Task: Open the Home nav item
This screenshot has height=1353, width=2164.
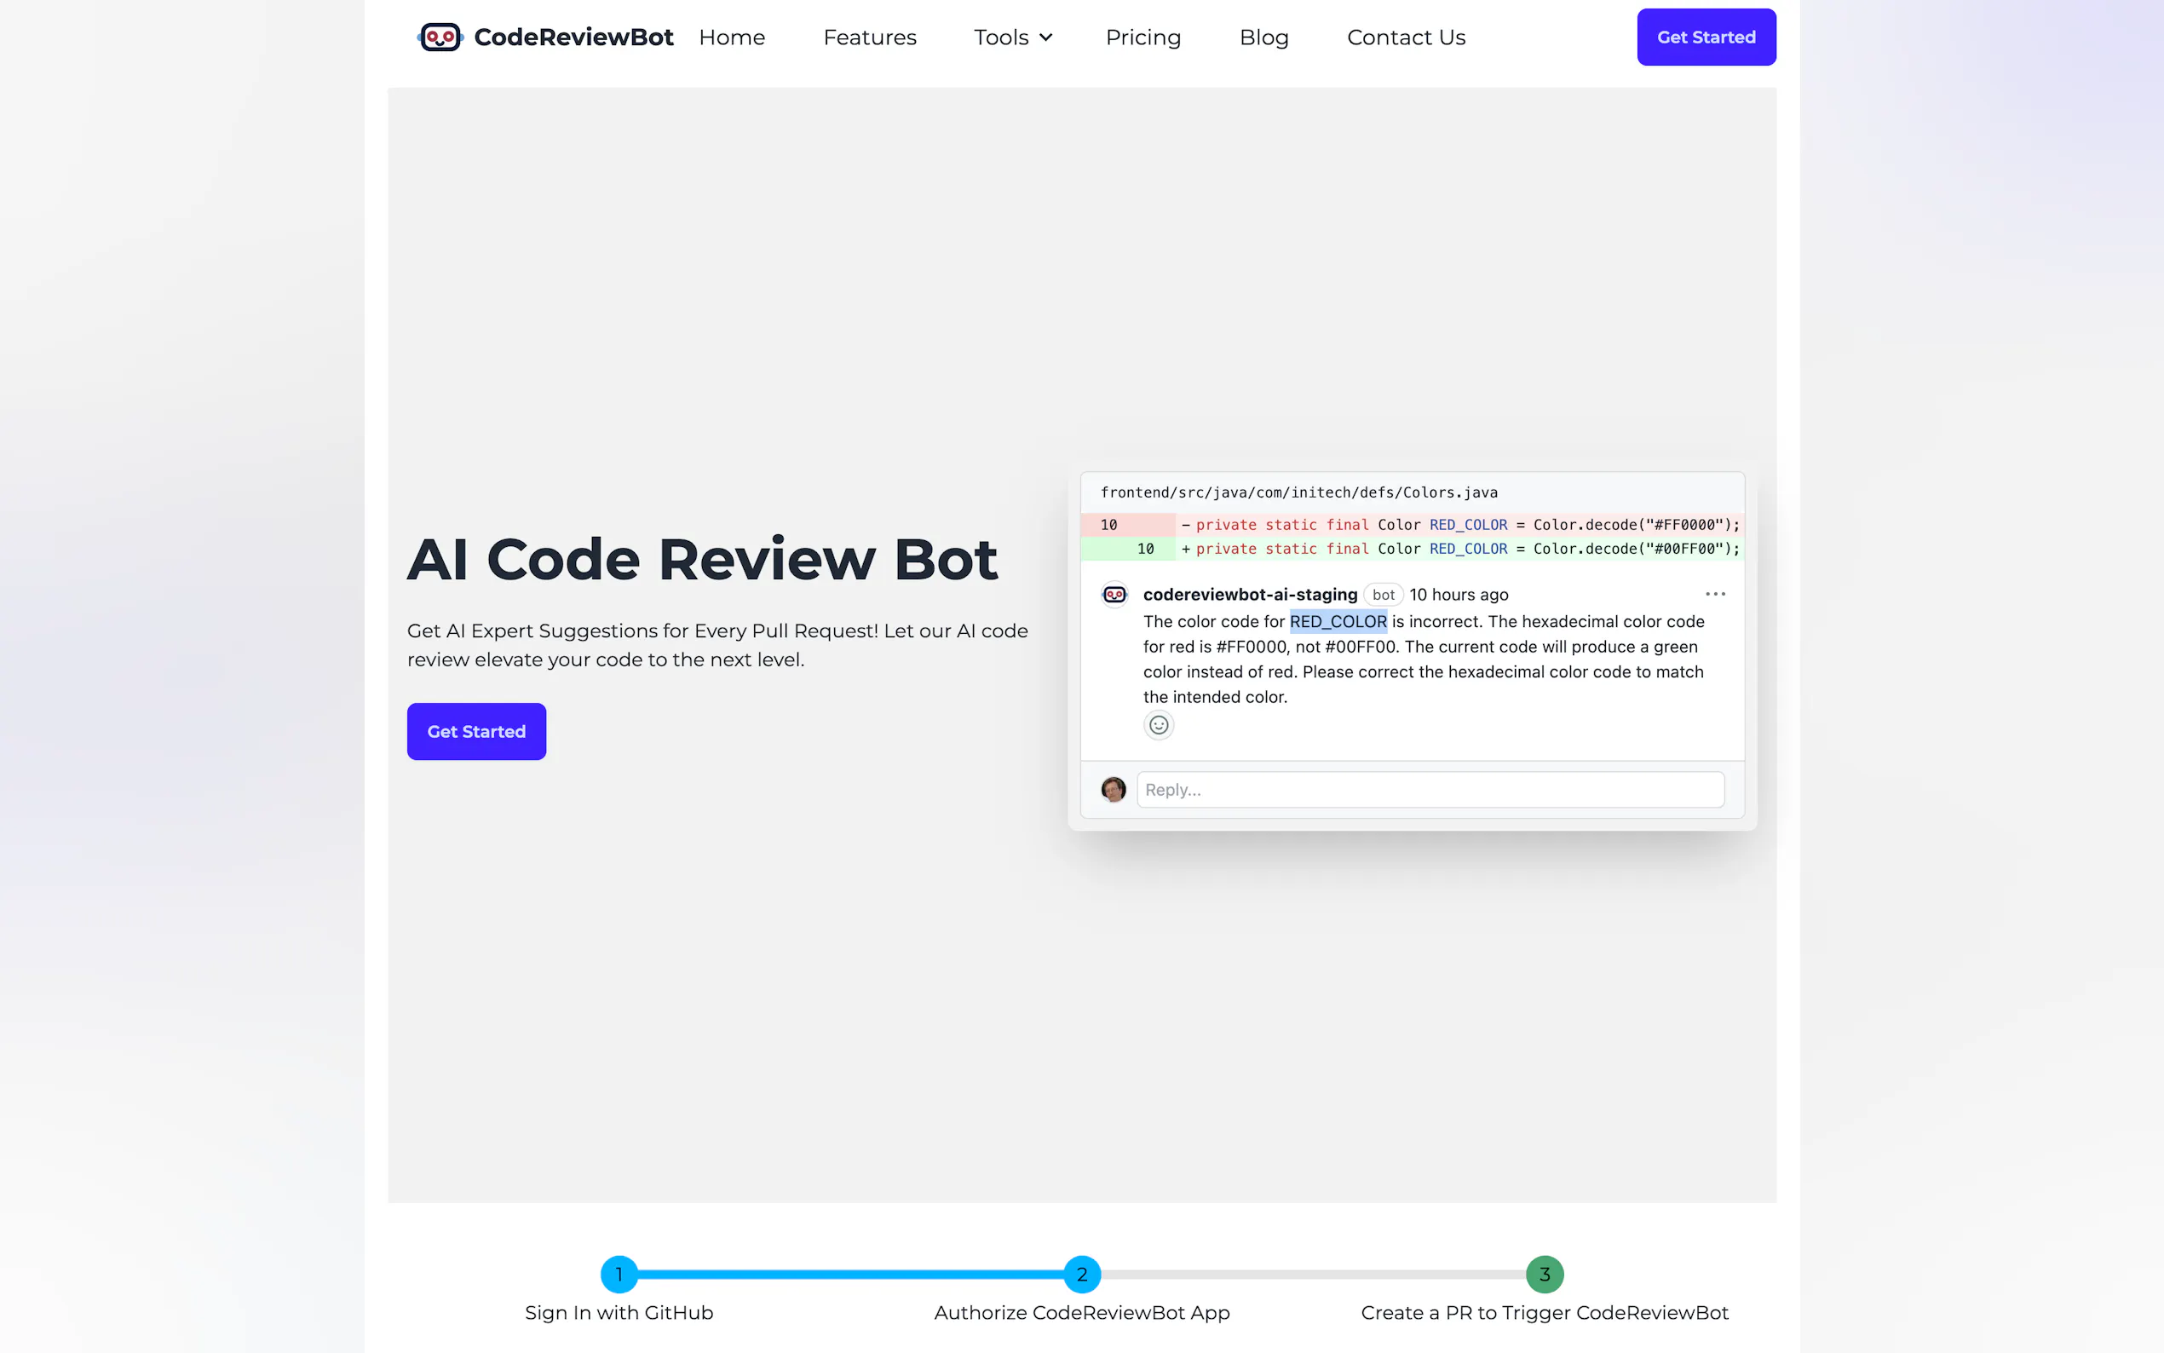Action: tap(732, 37)
